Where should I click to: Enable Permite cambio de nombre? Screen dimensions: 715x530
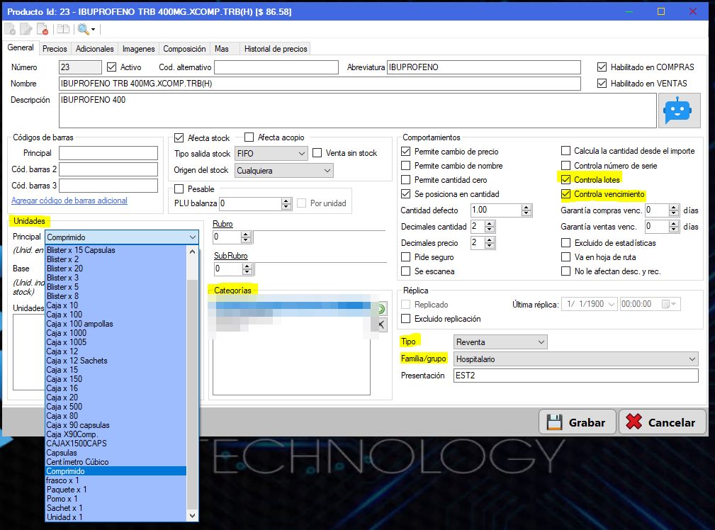406,166
